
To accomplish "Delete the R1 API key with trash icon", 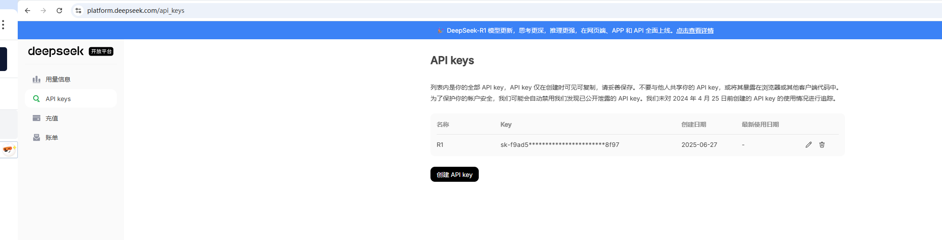I will click(822, 145).
